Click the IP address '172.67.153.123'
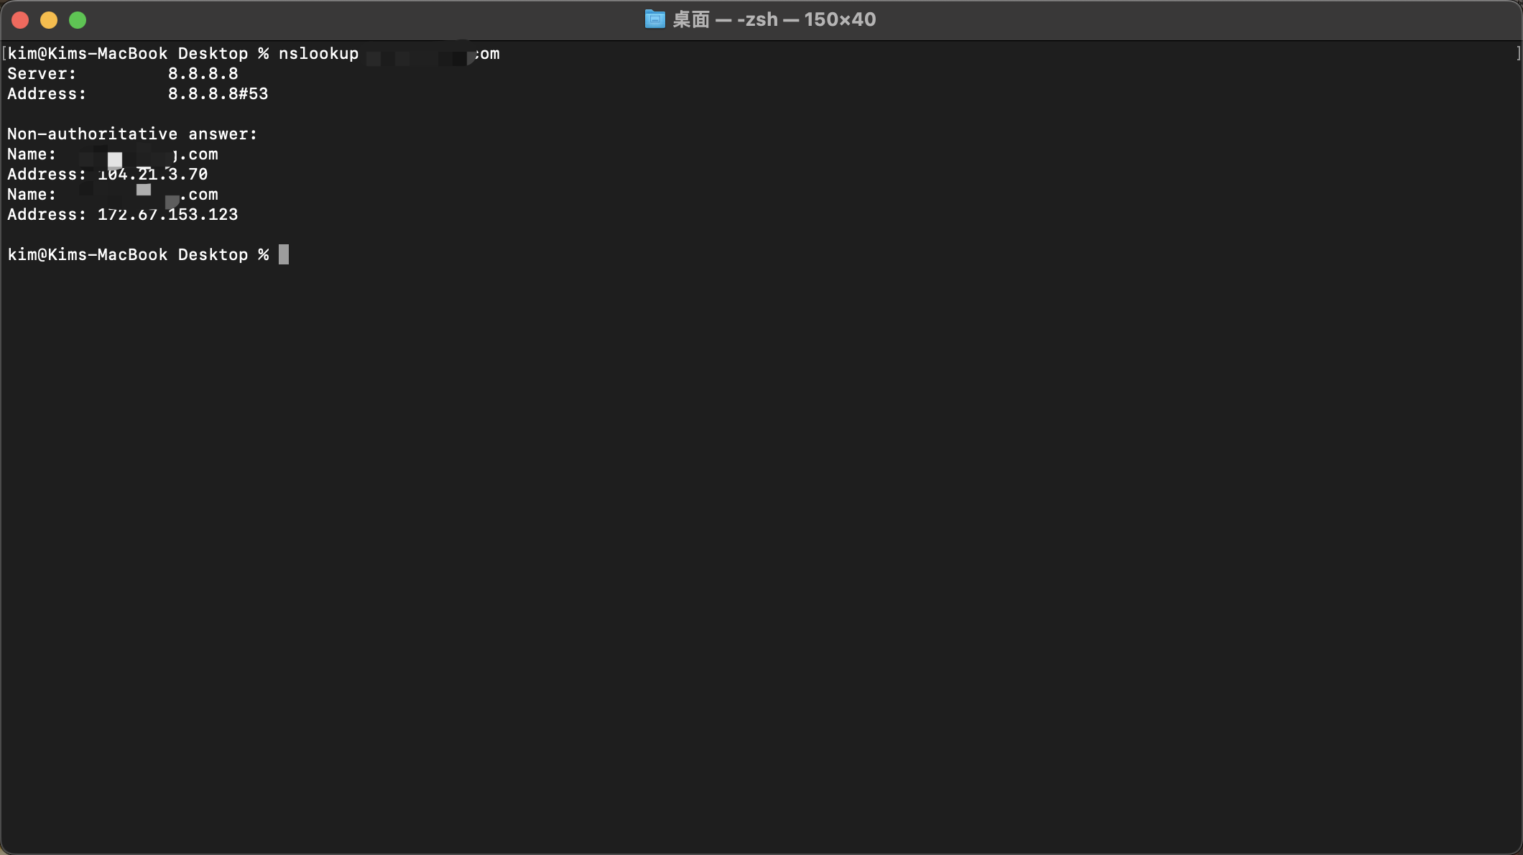 167,215
